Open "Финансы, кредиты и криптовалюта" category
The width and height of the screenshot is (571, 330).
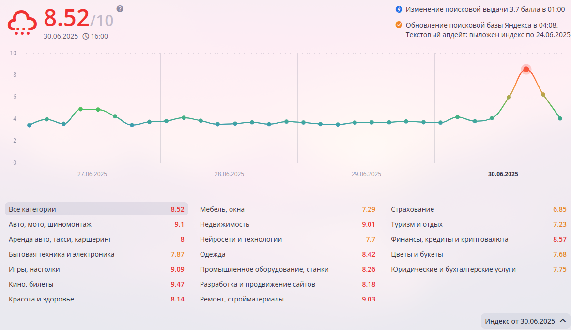tap(449, 239)
